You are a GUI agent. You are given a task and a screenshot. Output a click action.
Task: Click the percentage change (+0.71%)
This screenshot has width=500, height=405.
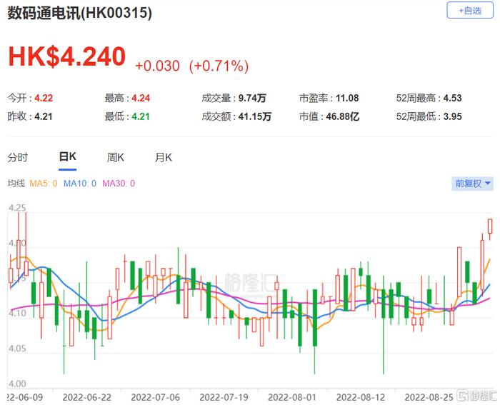[x=219, y=66]
